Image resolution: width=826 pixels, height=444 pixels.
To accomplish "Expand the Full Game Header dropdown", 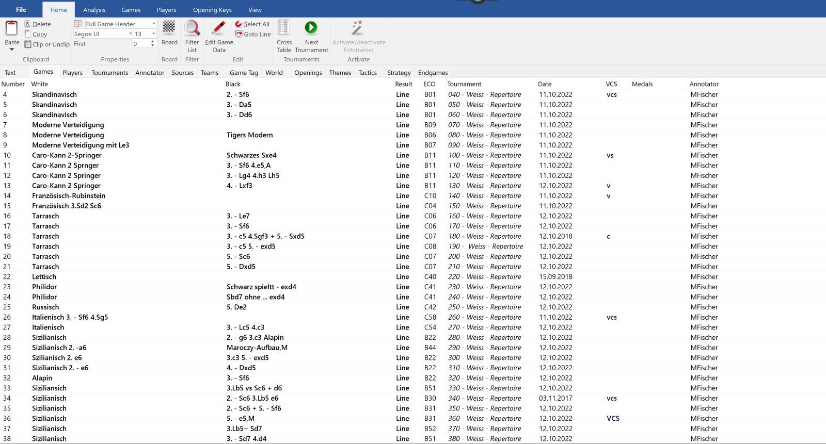I will pyautogui.click(x=154, y=24).
